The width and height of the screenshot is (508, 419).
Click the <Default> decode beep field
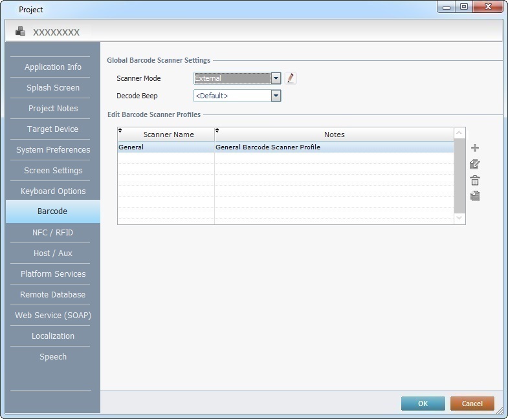click(x=232, y=96)
